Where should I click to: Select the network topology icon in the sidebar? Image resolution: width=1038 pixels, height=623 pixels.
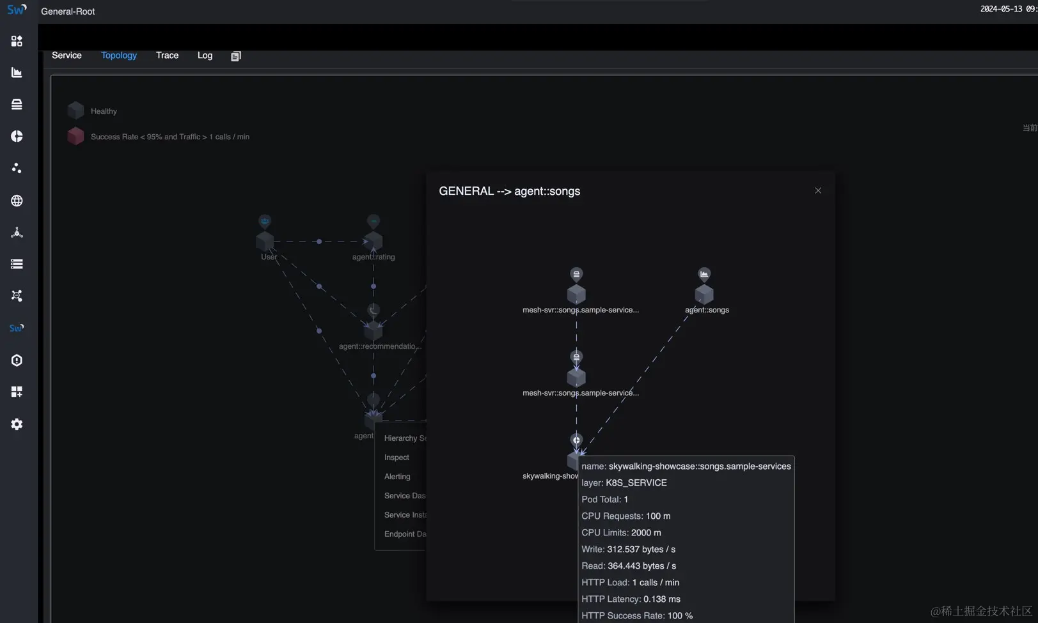pyautogui.click(x=17, y=296)
